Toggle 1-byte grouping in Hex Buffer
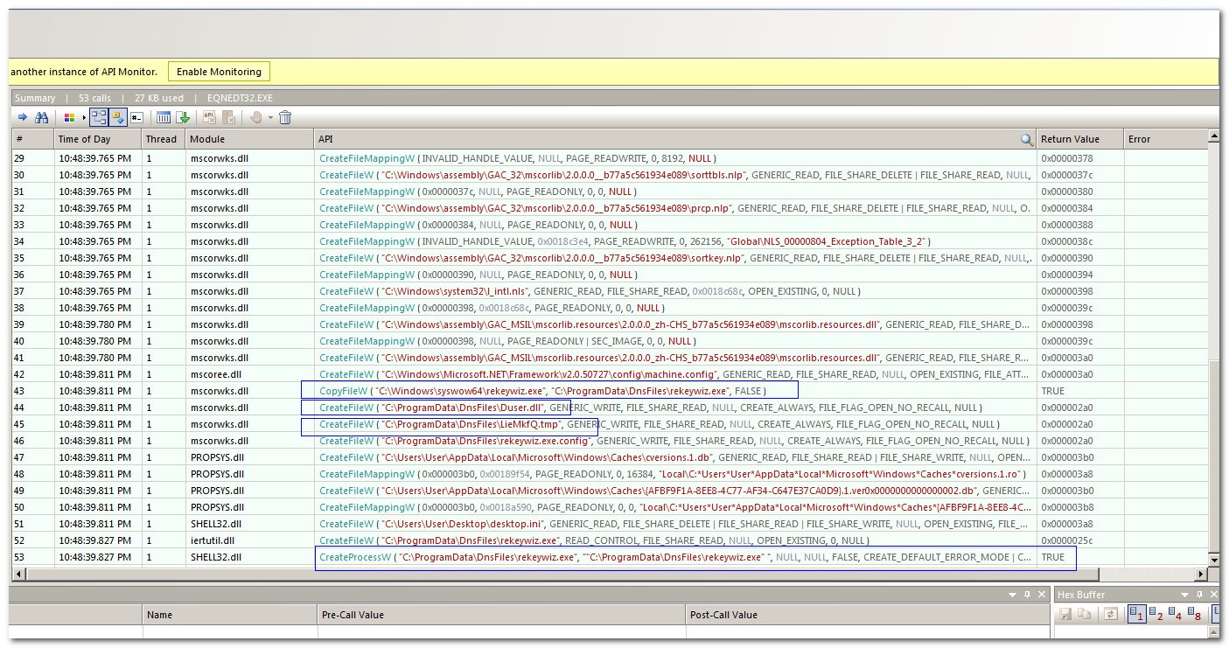Viewport: 1229px width, 648px height. click(1136, 614)
